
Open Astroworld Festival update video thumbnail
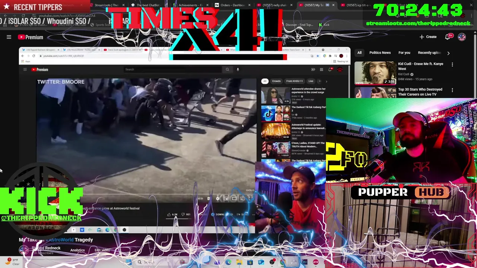point(275,131)
